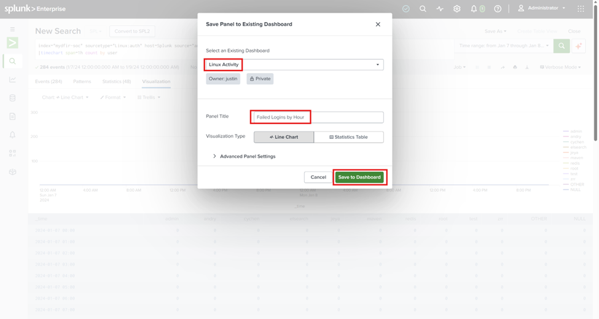Open the global search magnifier icon
The width and height of the screenshot is (599, 319).
(423, 9)
